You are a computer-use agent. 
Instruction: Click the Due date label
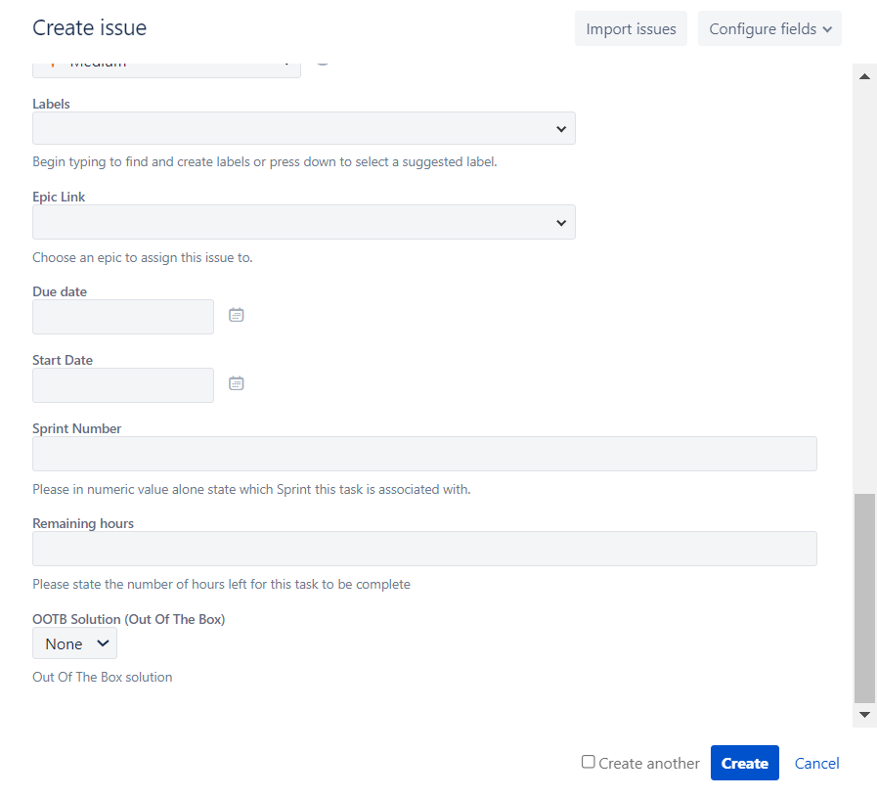pos(60,292)
